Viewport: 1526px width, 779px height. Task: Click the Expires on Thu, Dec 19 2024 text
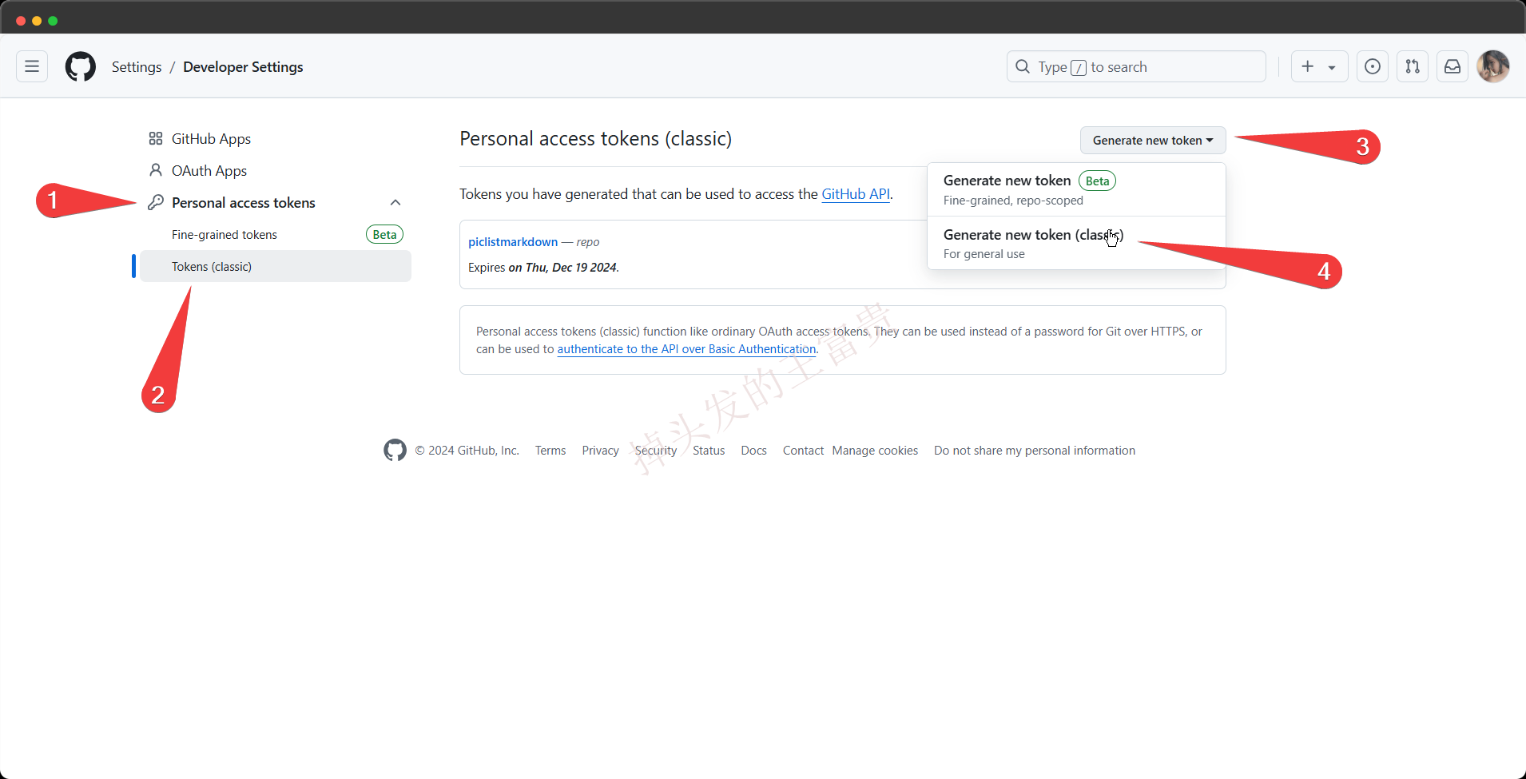pos(543,267)
